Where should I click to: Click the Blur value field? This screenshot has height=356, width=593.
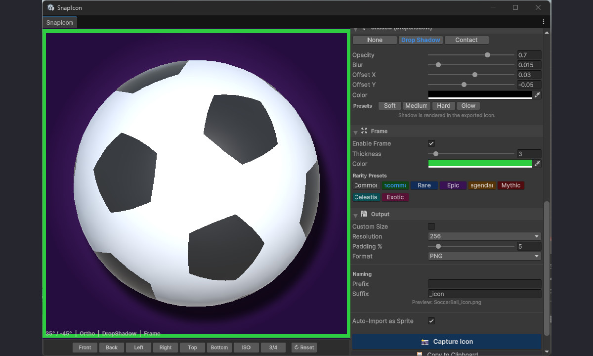click(529, 65)
